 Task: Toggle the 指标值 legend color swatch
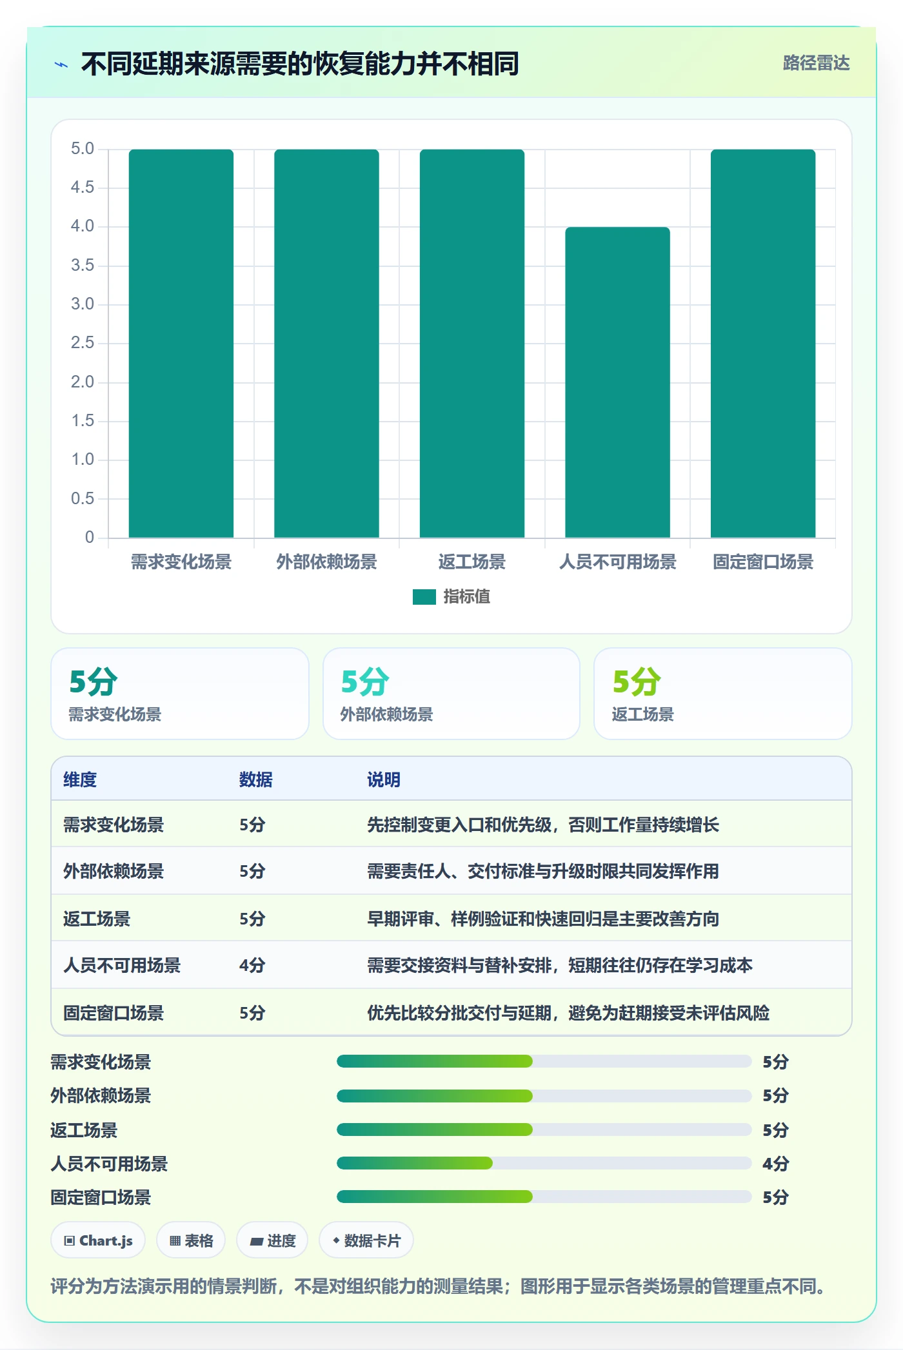click(424, 597)
